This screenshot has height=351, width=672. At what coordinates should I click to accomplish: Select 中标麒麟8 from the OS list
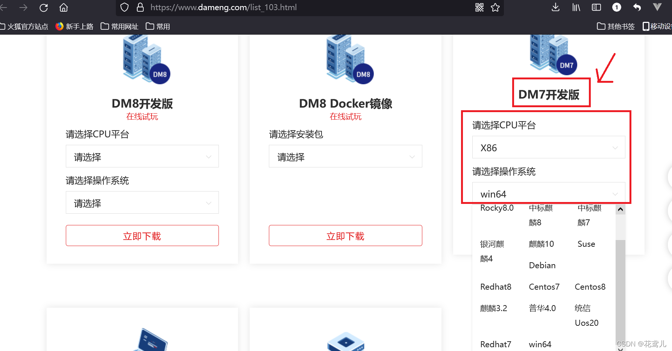[x=541, y=215]
